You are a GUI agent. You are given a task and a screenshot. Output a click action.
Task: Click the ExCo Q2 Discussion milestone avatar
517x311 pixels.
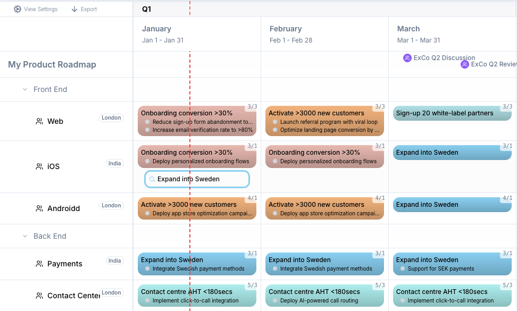point(407,57)
